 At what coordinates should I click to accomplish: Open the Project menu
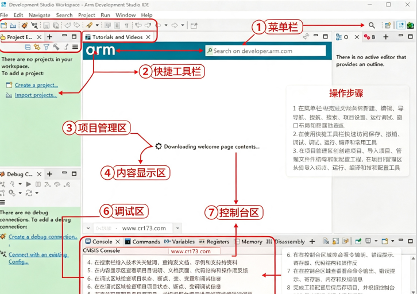[86, 15]
